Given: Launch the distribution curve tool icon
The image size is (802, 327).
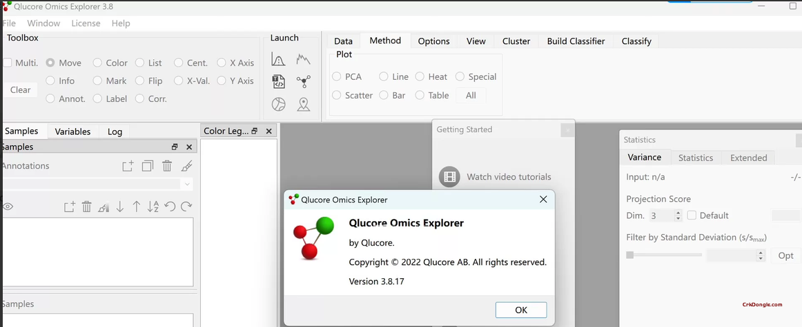Looking at the screenshot, I should 278,60.
